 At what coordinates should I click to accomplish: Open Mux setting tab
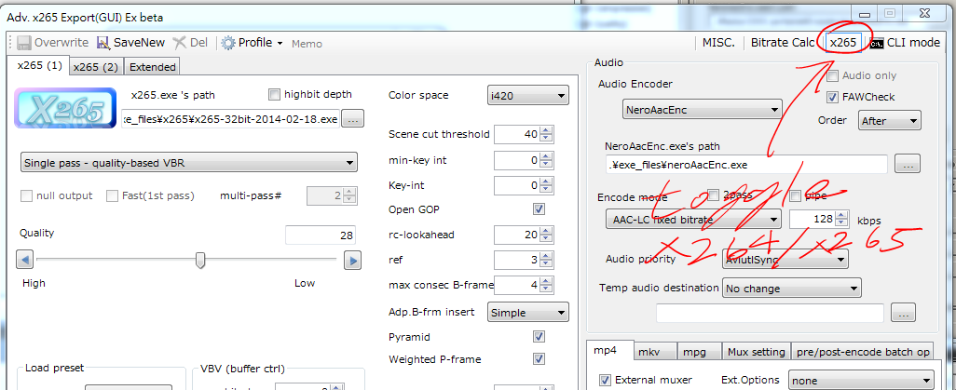pyautogui.click(x=756, y=352)
